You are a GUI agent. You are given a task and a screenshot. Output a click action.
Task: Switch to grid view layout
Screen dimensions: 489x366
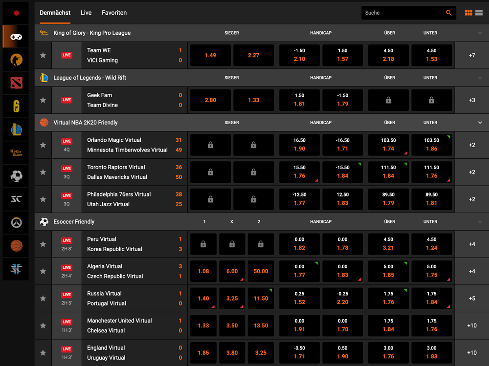(468, 13)
